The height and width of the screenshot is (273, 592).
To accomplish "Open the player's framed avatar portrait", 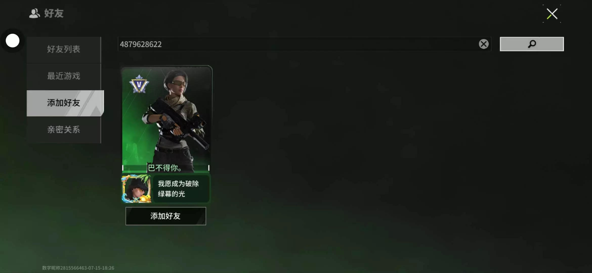I will click(x=136, y=189).
